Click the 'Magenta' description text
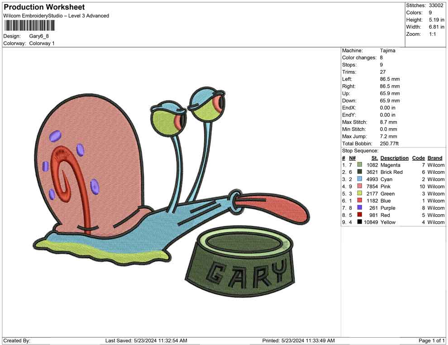 (x=390, y=165)
